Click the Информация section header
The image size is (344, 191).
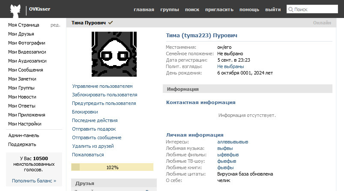click(x=248, y=89)
